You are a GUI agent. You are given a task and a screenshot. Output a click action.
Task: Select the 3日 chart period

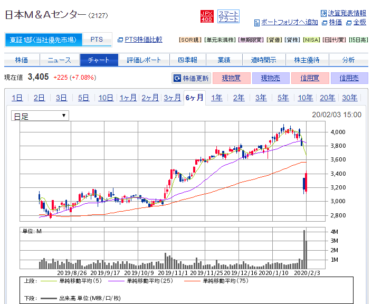(61, 98)
